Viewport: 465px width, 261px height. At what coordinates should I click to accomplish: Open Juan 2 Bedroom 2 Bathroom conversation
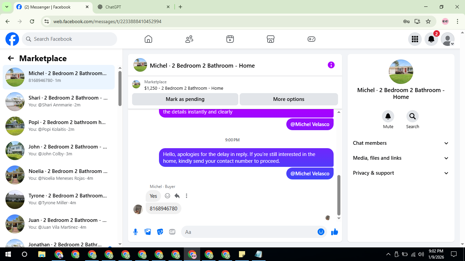(59, 224)
